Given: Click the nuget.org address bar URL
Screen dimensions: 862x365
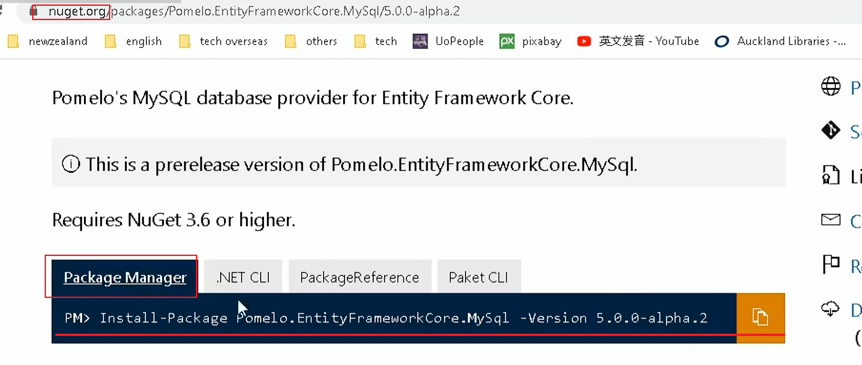Looking at the screenshot, I should 250,11.
